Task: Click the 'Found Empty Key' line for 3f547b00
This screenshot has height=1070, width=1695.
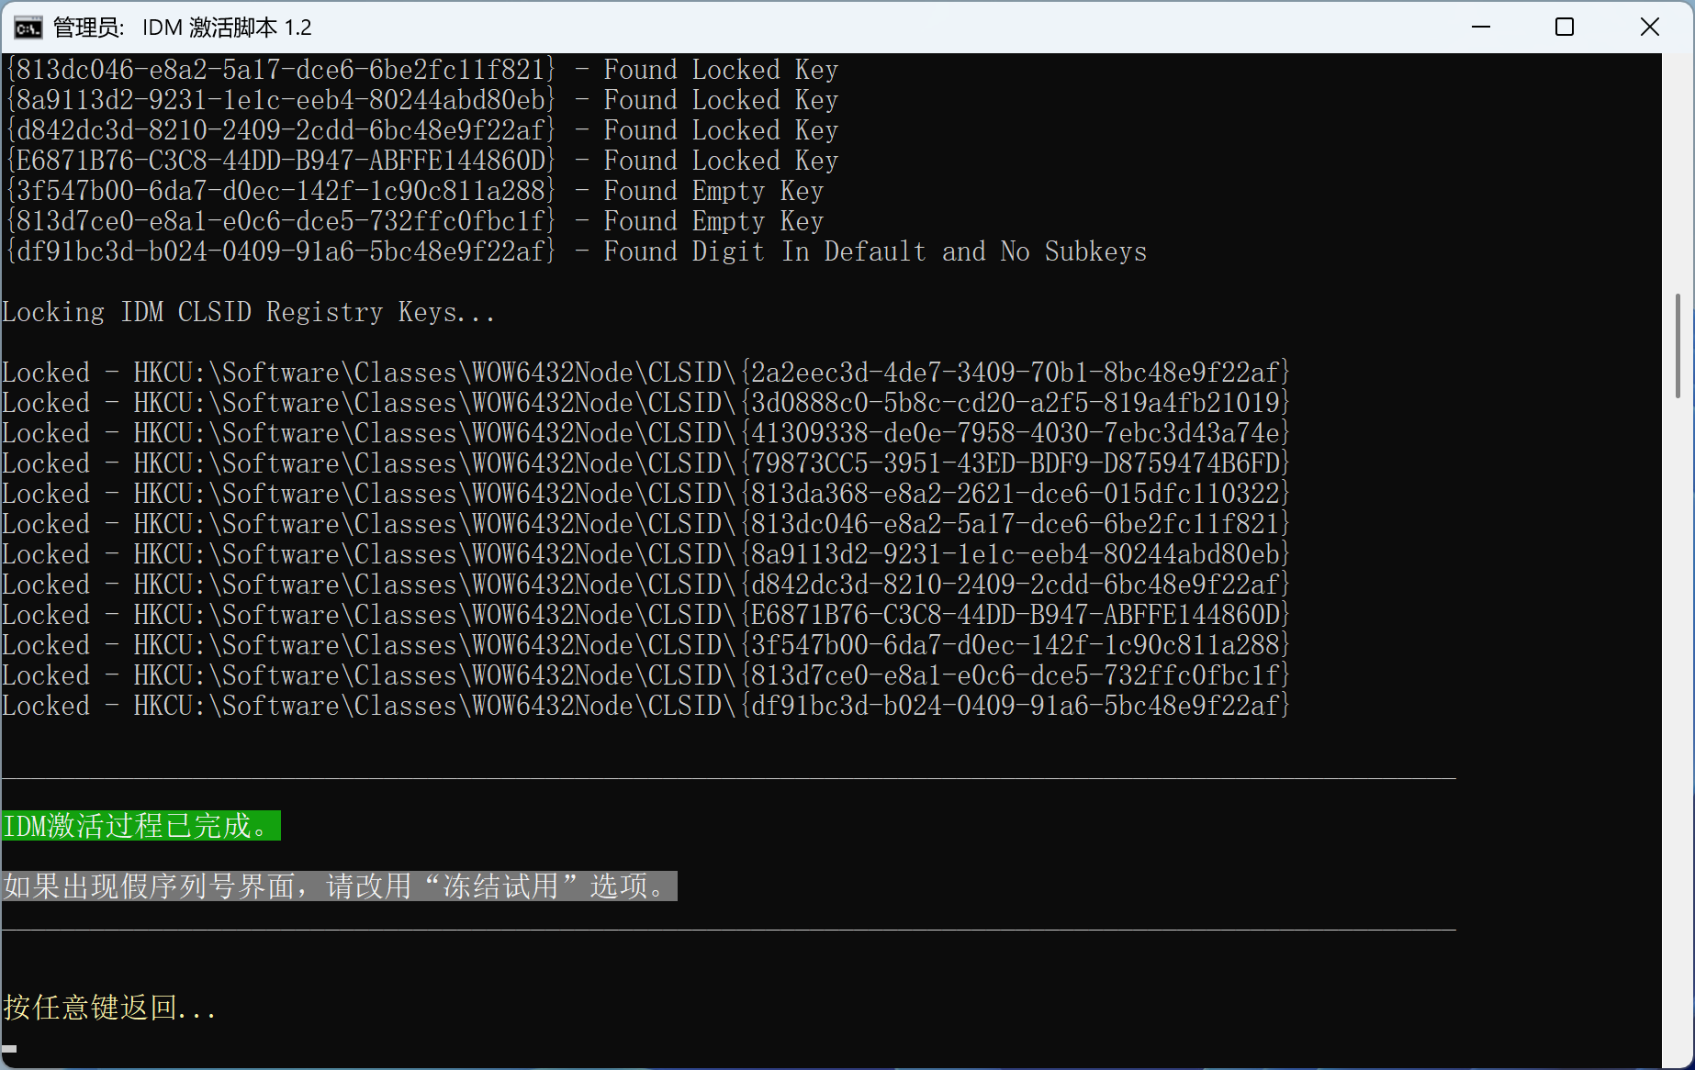Action: [x=415, y=191]
